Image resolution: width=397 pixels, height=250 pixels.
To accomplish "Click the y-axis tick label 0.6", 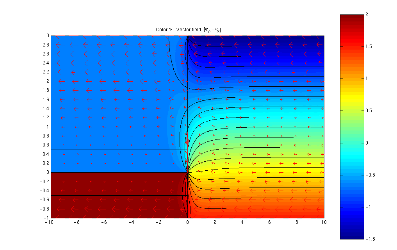I will (x=46, y=145).
